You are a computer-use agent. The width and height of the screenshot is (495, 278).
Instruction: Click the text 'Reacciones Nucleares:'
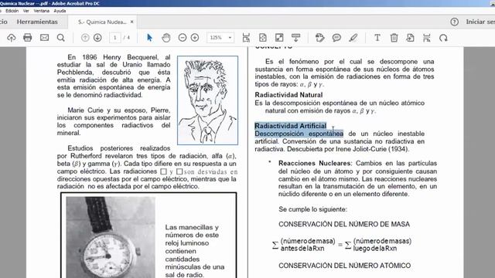click(315, 163)
